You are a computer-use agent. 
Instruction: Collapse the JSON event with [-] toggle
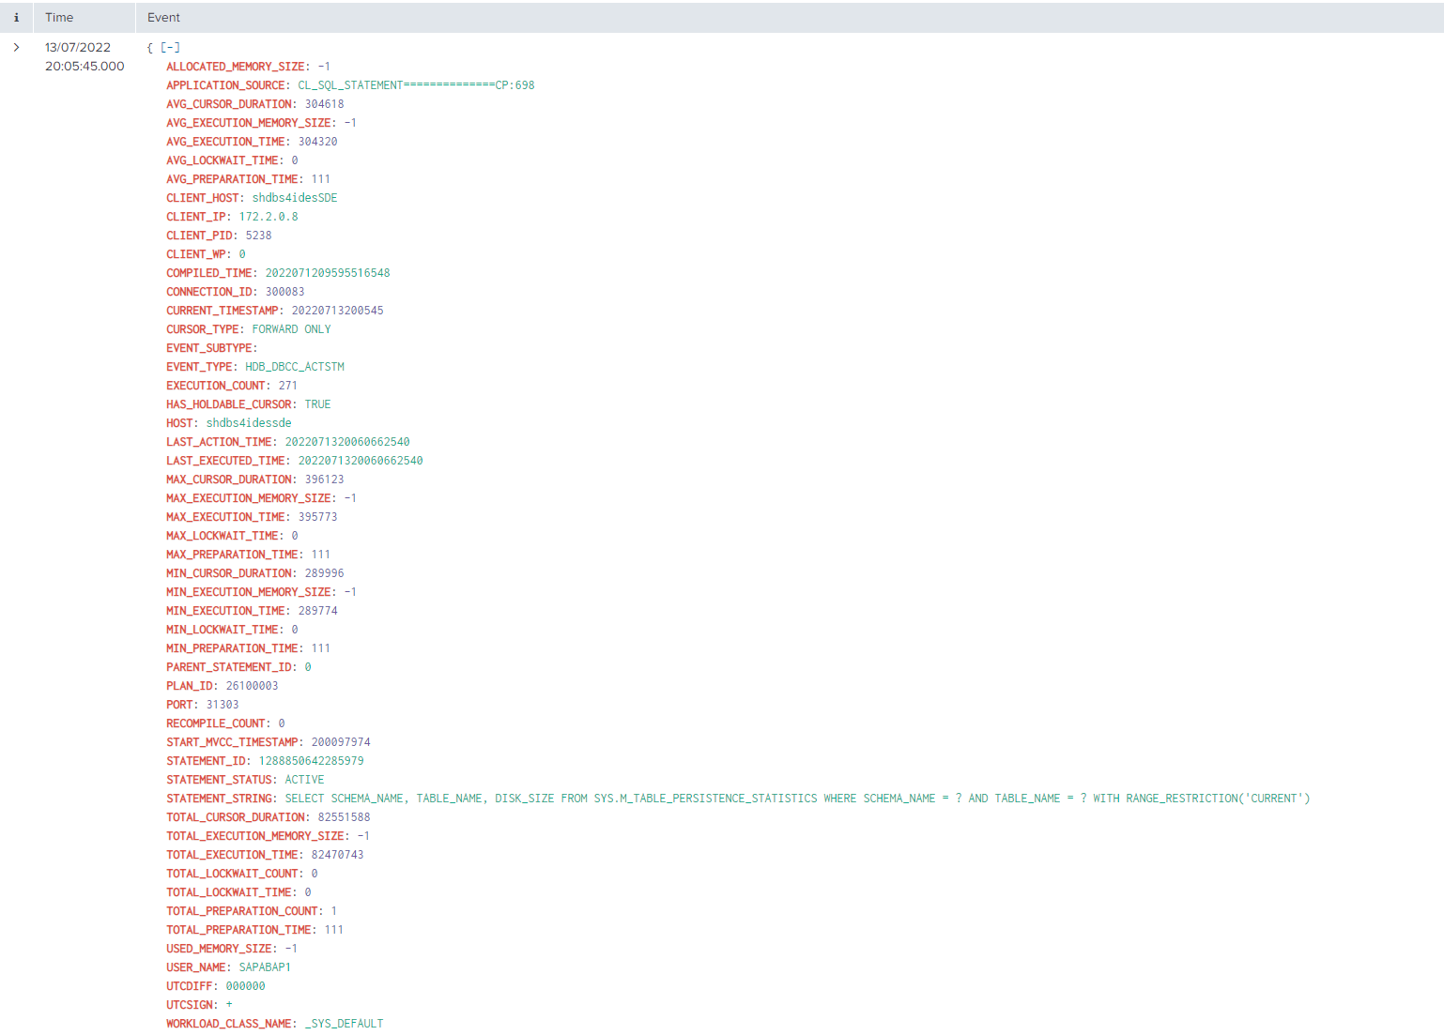[170, 47]
